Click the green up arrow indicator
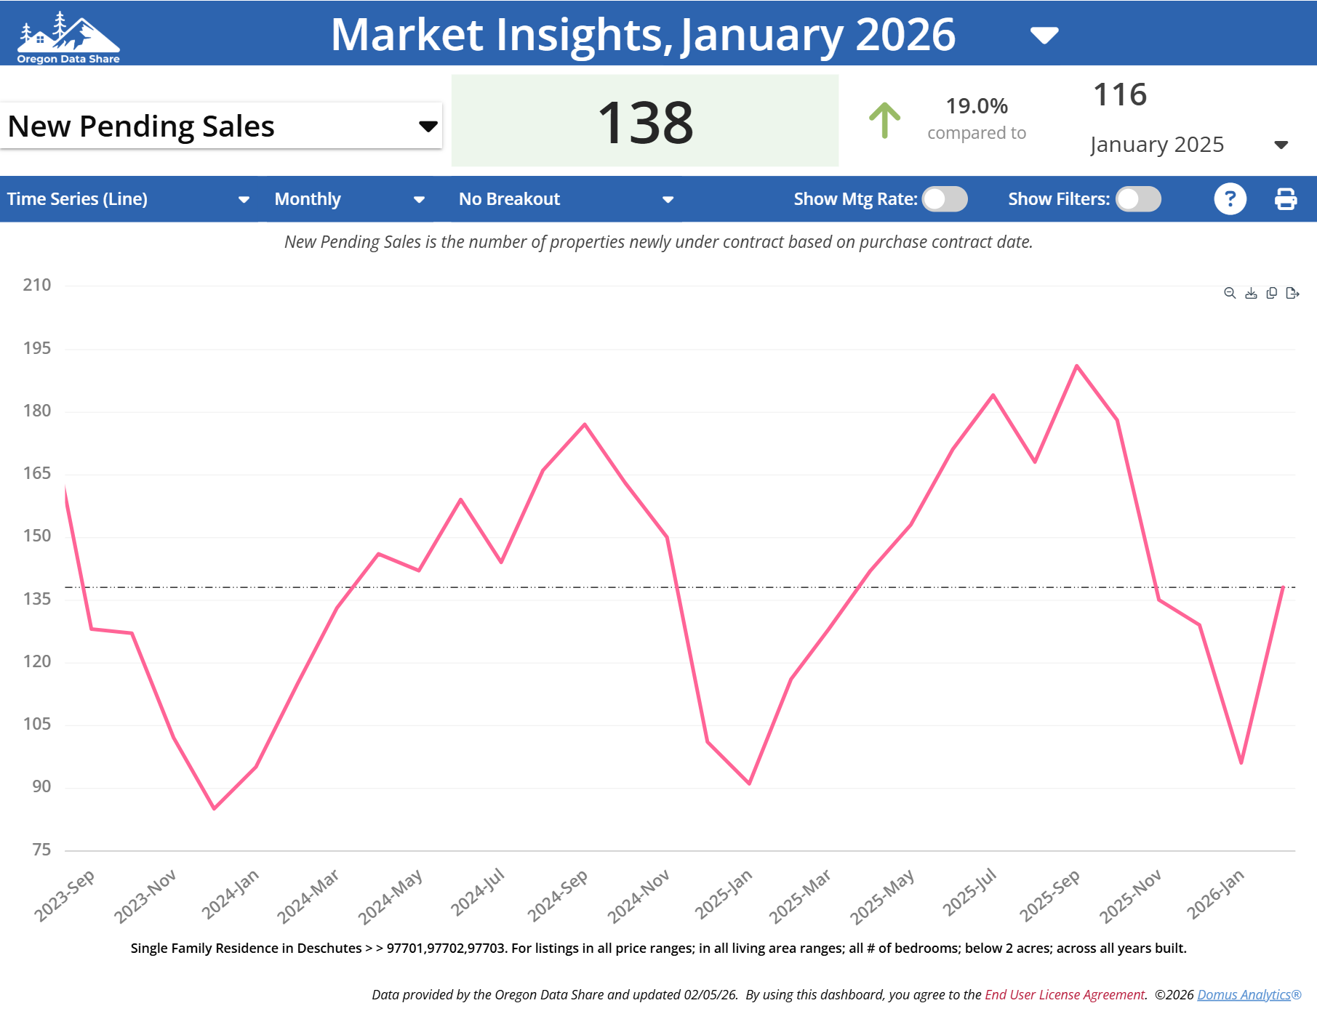Screen dimensions: 1317x1011 click(x=884, y=121)
